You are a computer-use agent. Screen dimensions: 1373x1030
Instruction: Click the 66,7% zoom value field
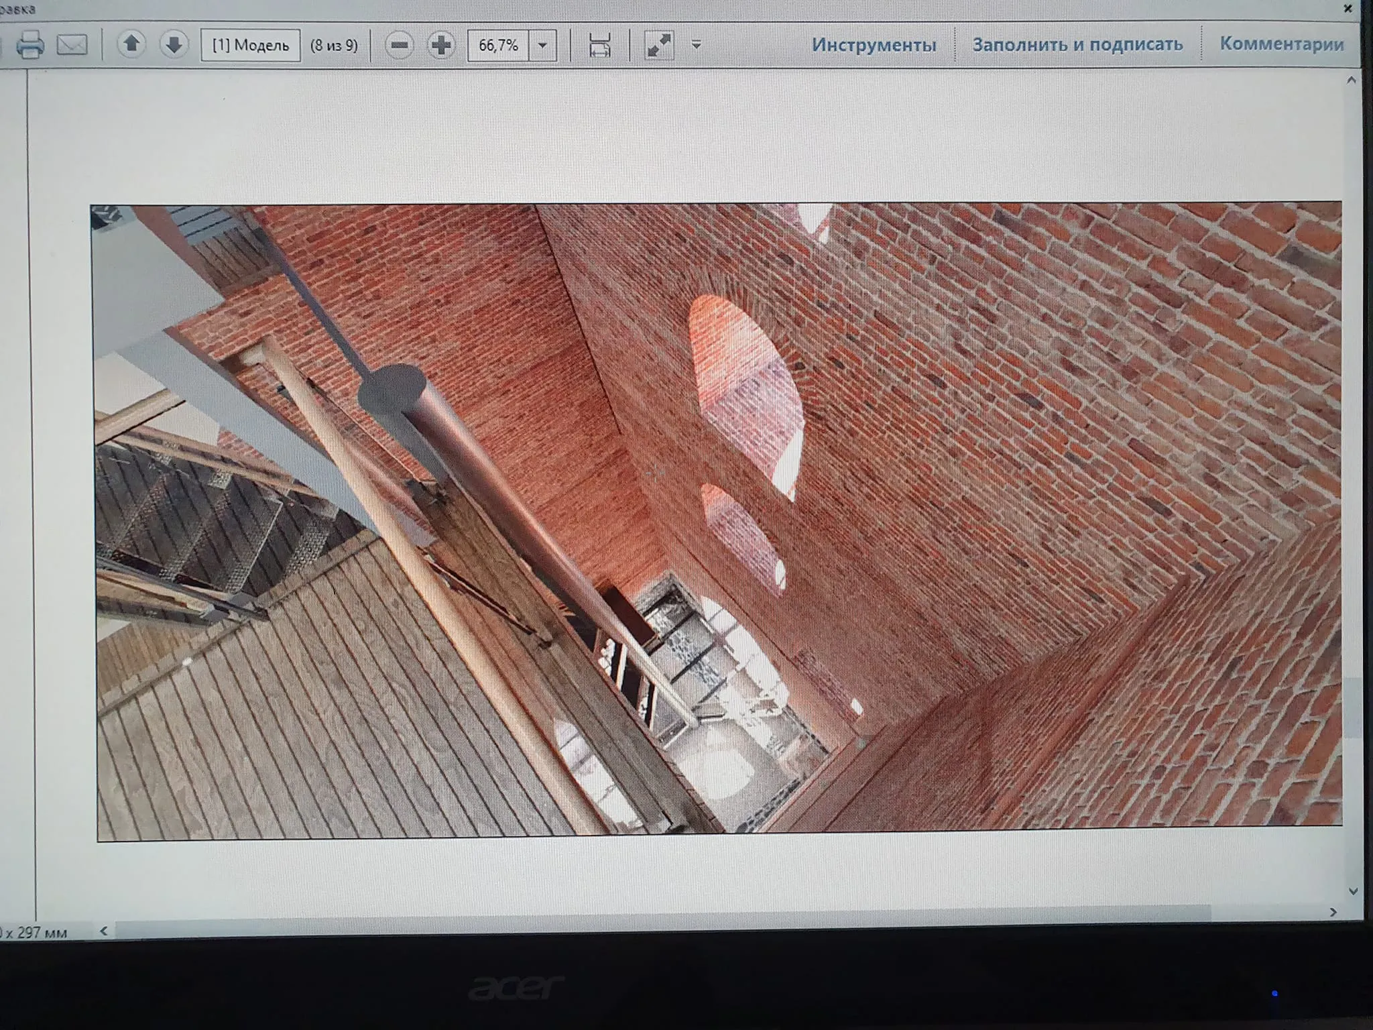point(498,45)
